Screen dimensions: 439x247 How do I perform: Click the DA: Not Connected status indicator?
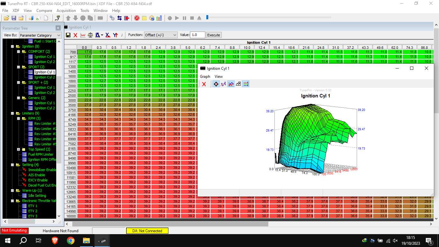147,231
